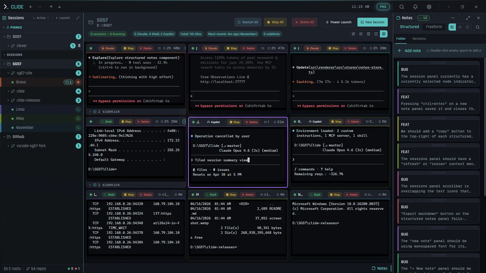Search notes with the magnifier icon
The image size is (486, 273).
(478, 27)
